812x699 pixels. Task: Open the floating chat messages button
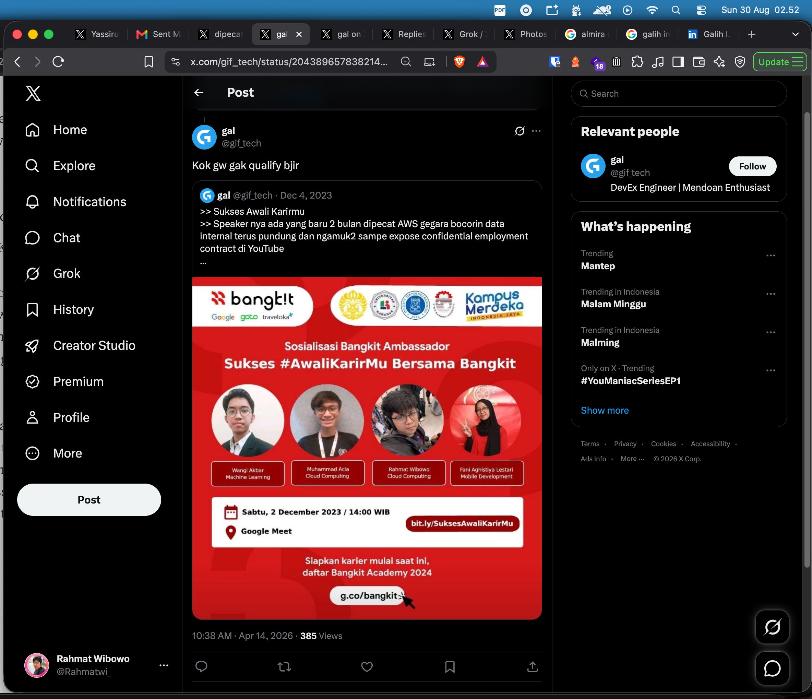772,668
